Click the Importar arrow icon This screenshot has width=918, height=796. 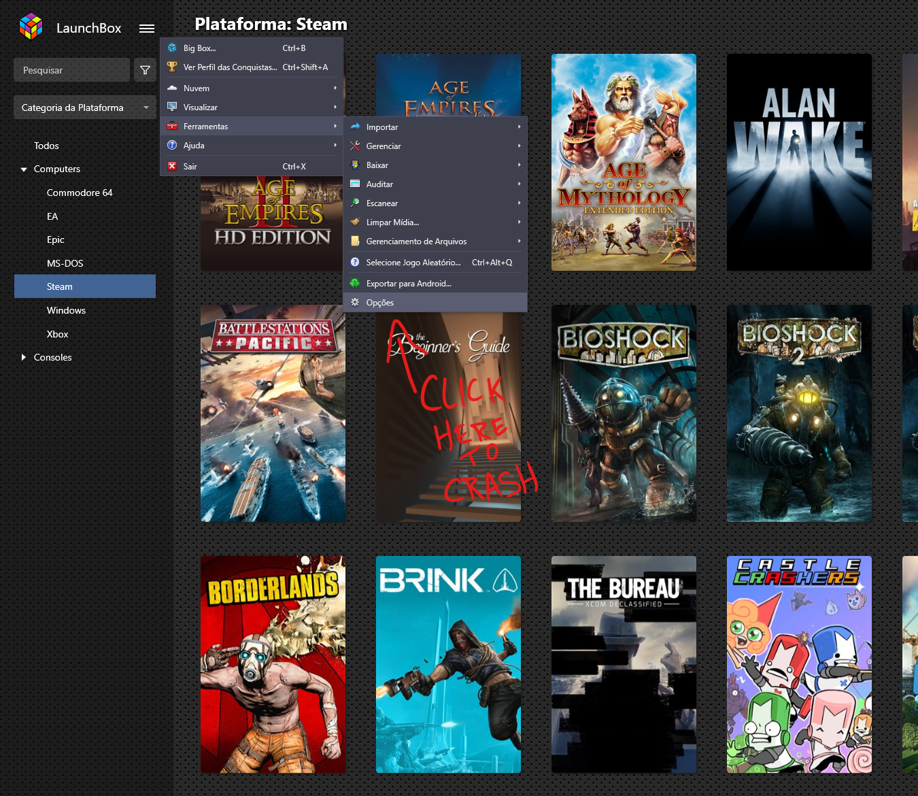pos(355,127)
